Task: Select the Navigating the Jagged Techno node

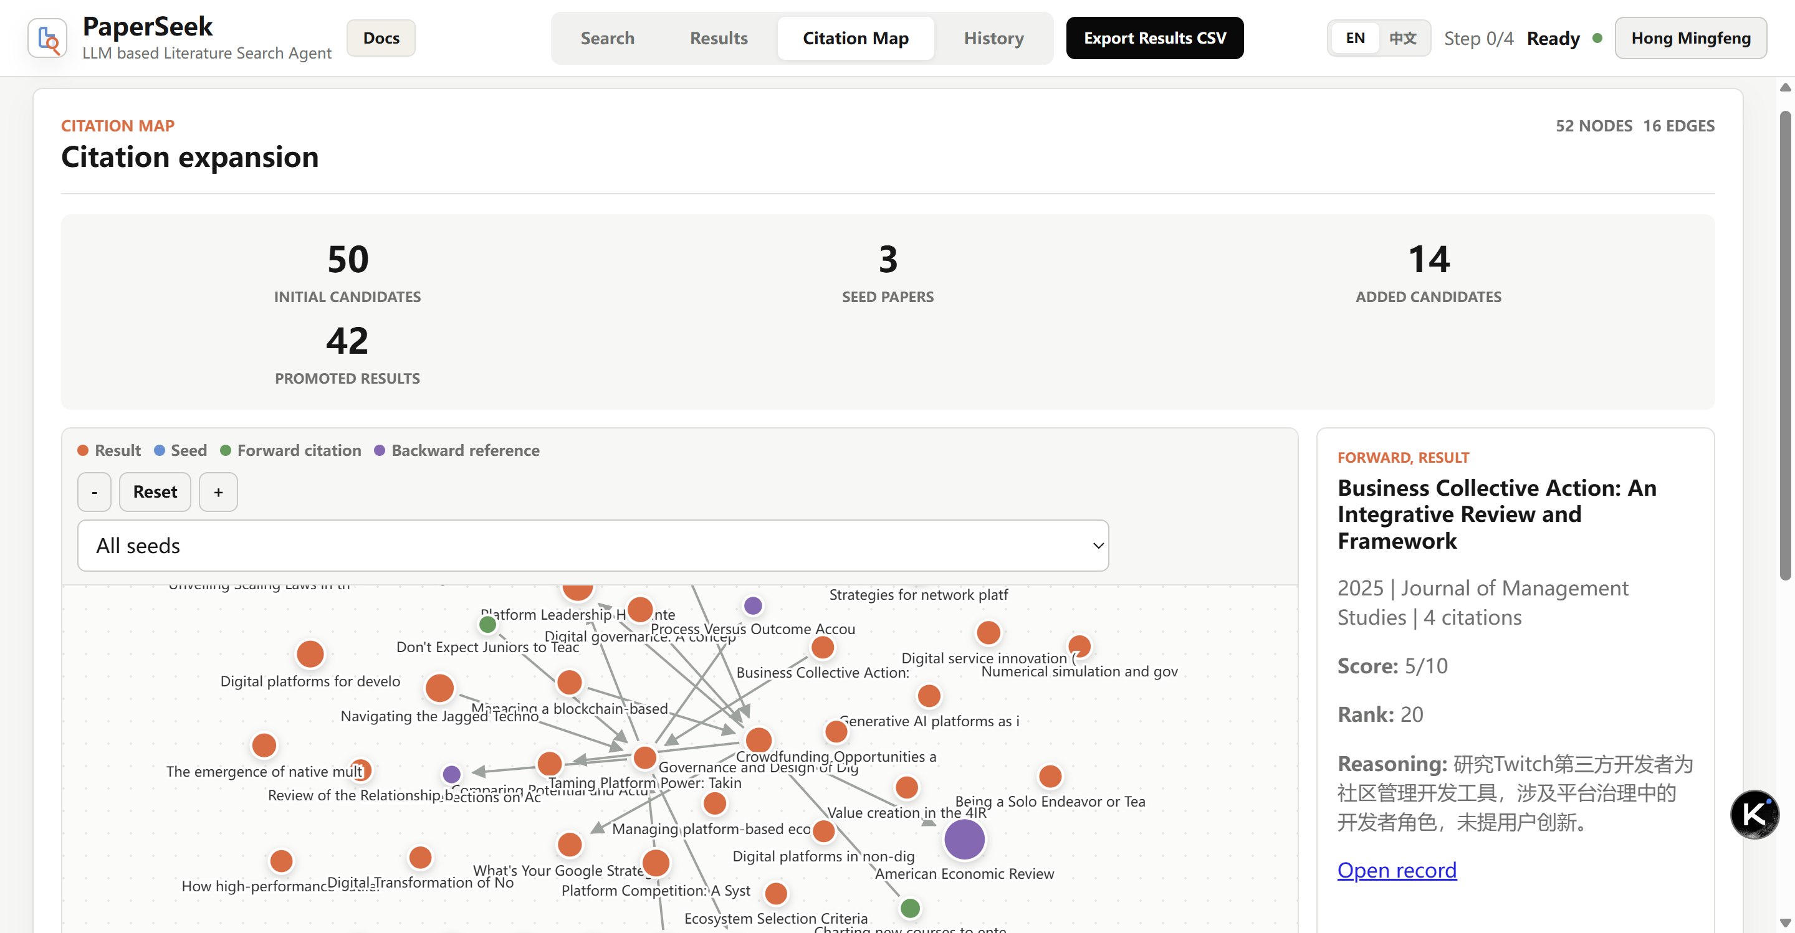Action: 439,688
